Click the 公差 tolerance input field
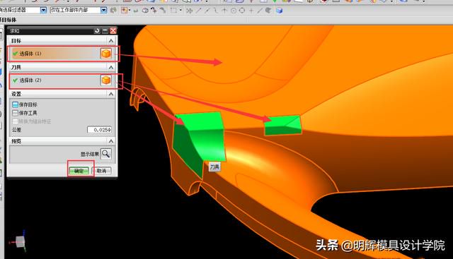Viewport: 453px width, 259px height. click(x=99, y=130)
